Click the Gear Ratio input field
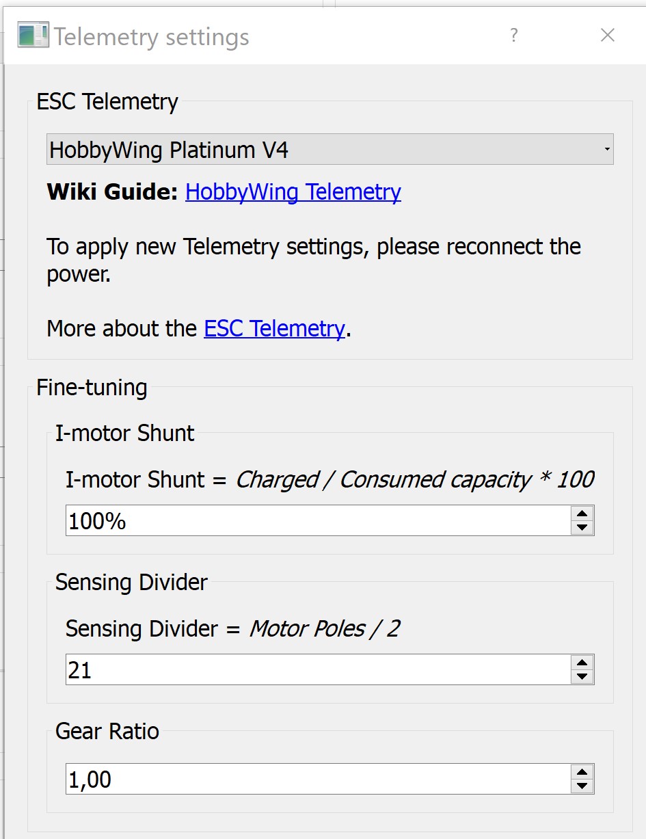Screen dimensions: 646x839 tap(317, 780)
